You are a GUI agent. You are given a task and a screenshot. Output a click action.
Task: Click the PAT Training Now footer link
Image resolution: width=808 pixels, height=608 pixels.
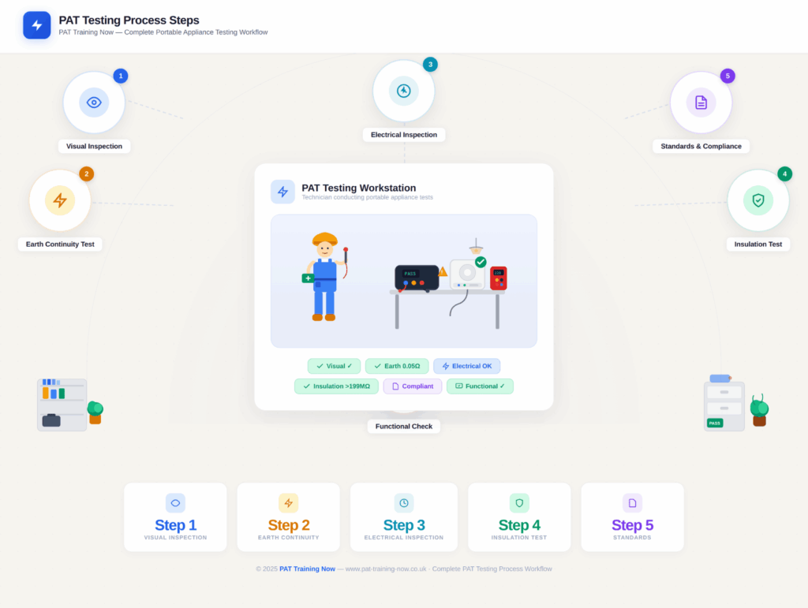coord(307,569)
